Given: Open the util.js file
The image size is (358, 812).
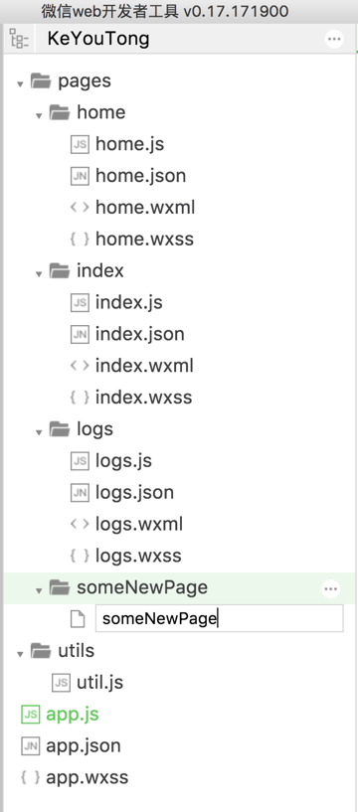Looking at the screenshot, I should click(x=100, y=683).
